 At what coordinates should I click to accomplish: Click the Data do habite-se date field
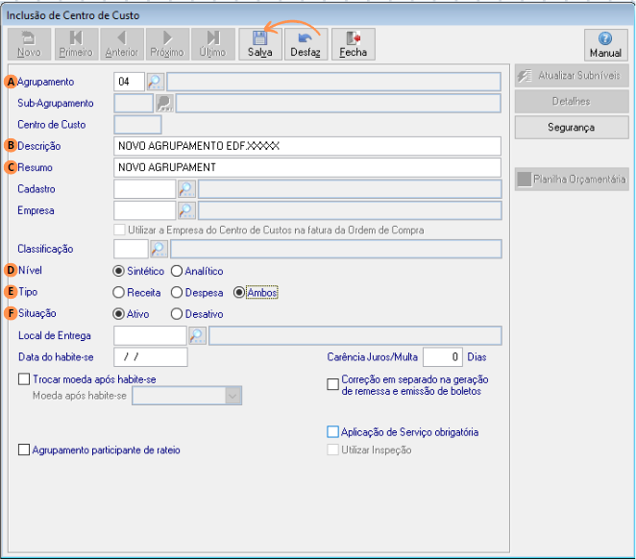click(x=151, y=357)
